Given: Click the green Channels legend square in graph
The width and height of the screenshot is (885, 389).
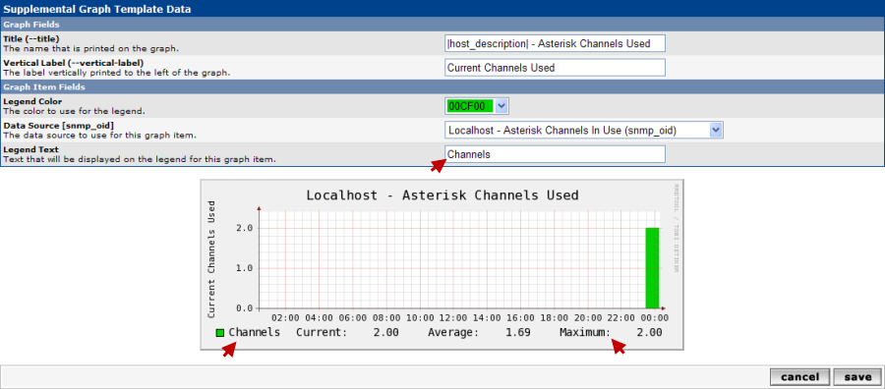Looking at the screenshot, I should coord(220,333).
